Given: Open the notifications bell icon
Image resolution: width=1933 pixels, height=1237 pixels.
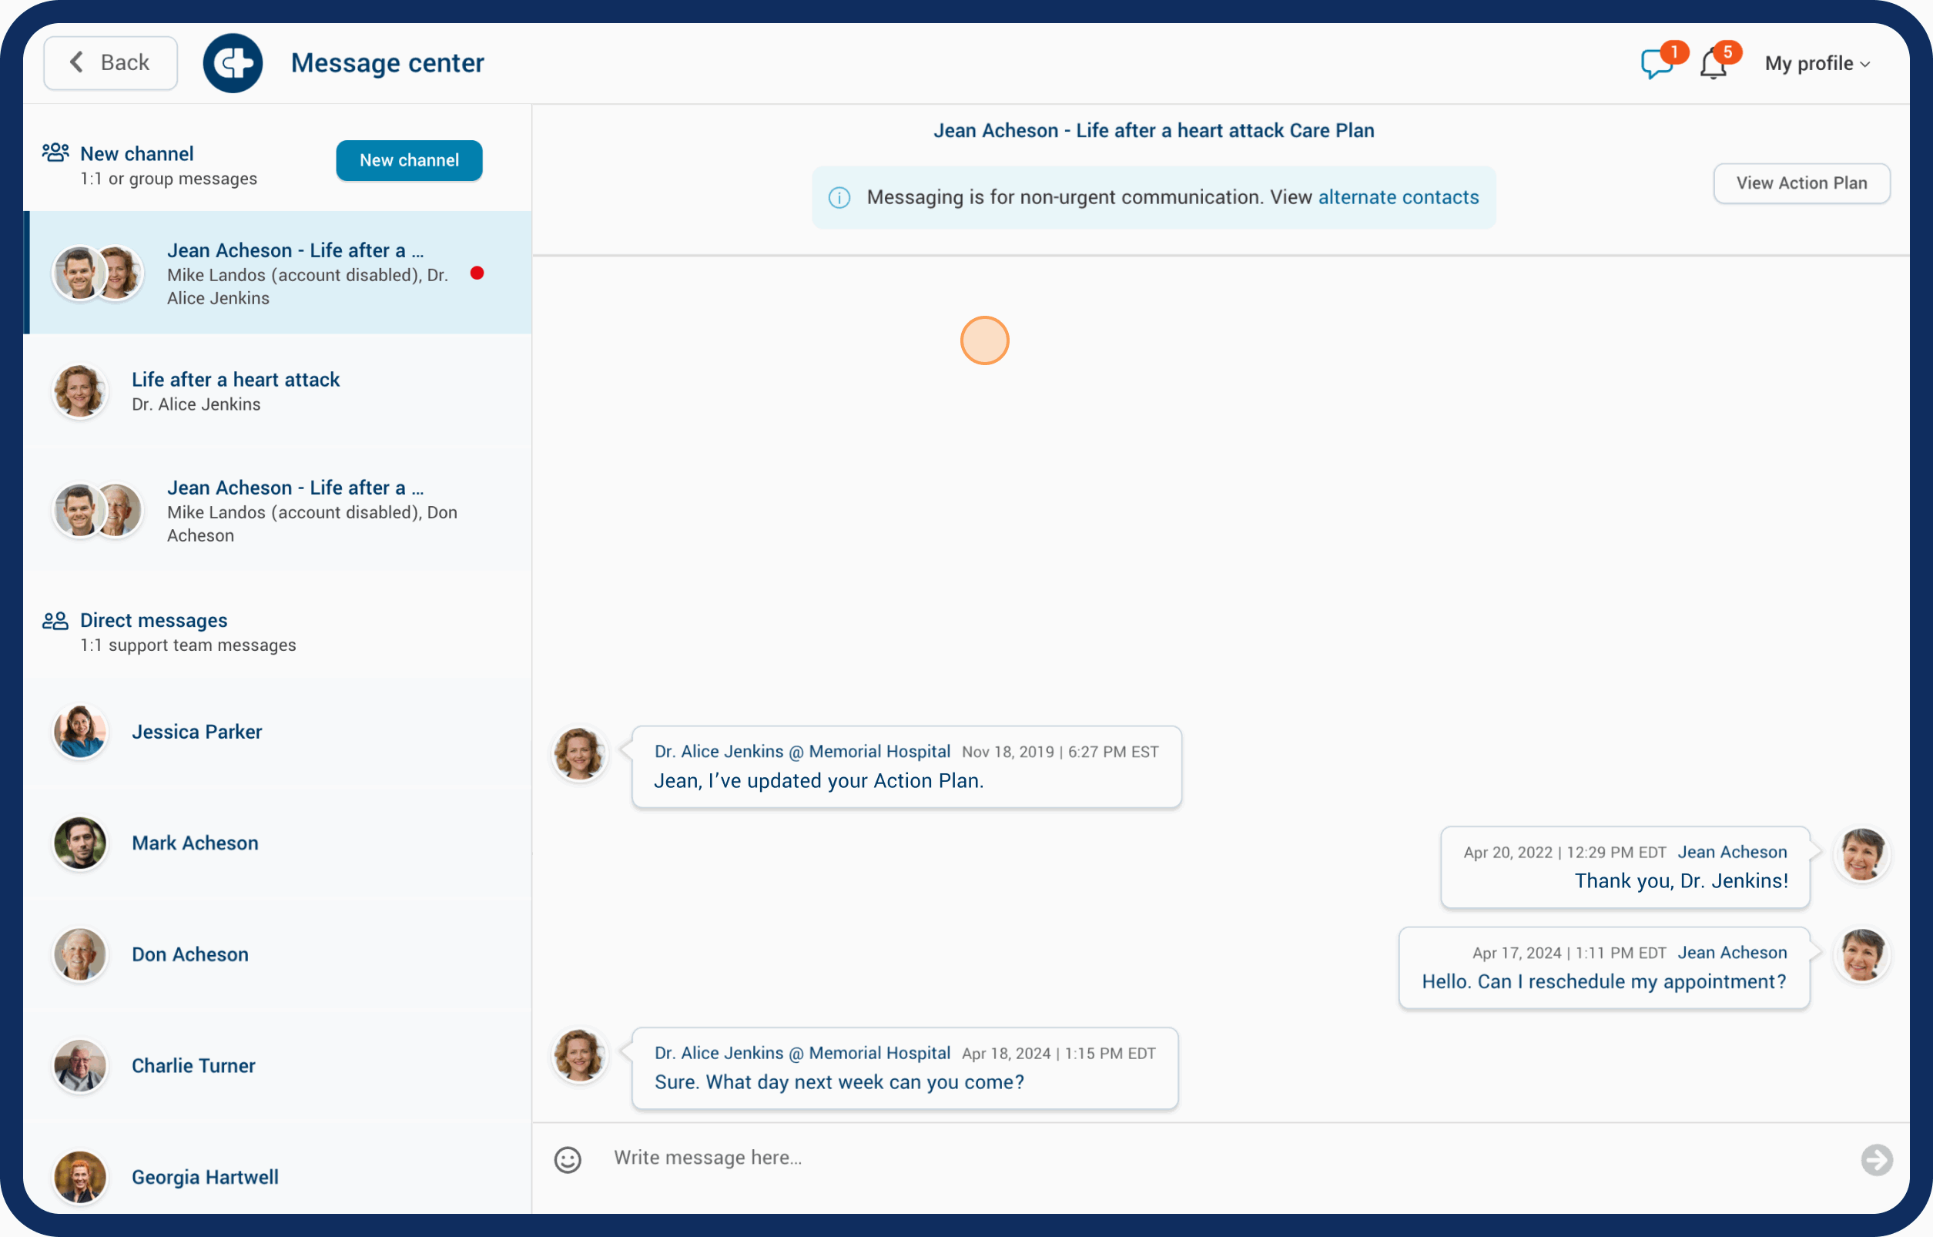Looking at the screenshot, I should 1712,63.
